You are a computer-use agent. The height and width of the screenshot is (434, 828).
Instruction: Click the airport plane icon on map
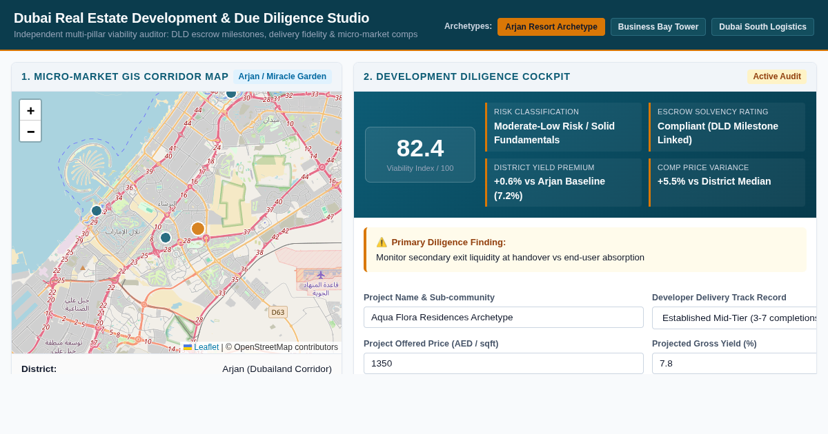click(x=321, y=275)
